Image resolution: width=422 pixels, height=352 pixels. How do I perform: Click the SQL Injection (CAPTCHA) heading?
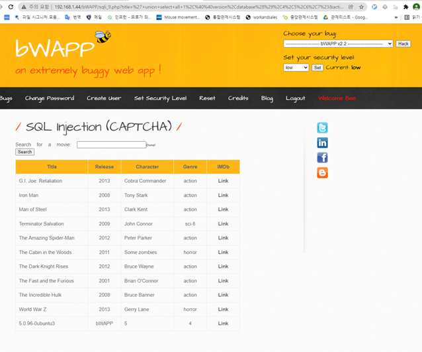tap(99, 127)
